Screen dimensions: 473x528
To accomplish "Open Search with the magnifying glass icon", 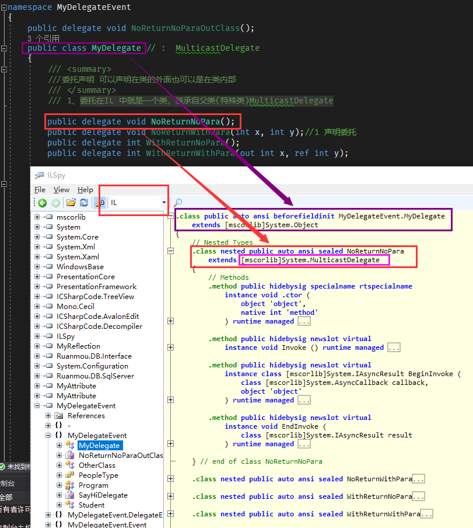I will 178,203.
